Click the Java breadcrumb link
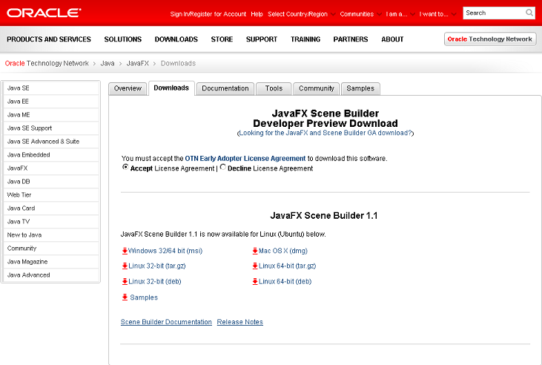 pyautogui.click(x=108, y=63)
